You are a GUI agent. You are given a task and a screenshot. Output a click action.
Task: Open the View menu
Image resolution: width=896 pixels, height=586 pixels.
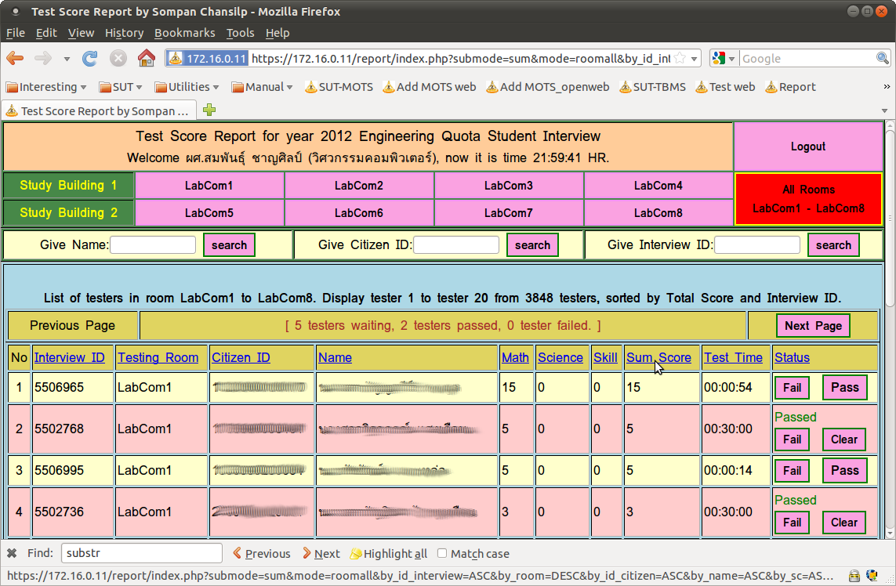pos(82,33)
